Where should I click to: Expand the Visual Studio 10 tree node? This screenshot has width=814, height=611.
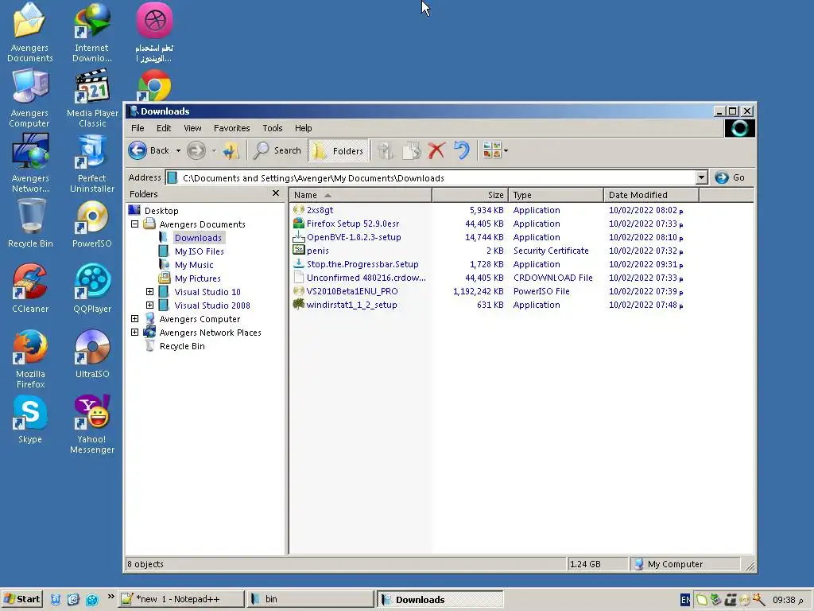click(x=149, y=291)
